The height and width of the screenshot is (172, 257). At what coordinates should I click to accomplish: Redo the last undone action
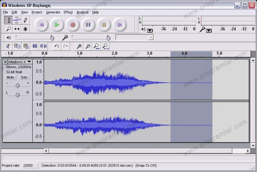pyautogui.click(x=65, y=46)
